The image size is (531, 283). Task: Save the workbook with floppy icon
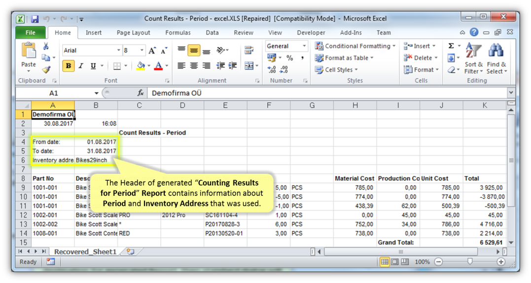pos(35,19)
